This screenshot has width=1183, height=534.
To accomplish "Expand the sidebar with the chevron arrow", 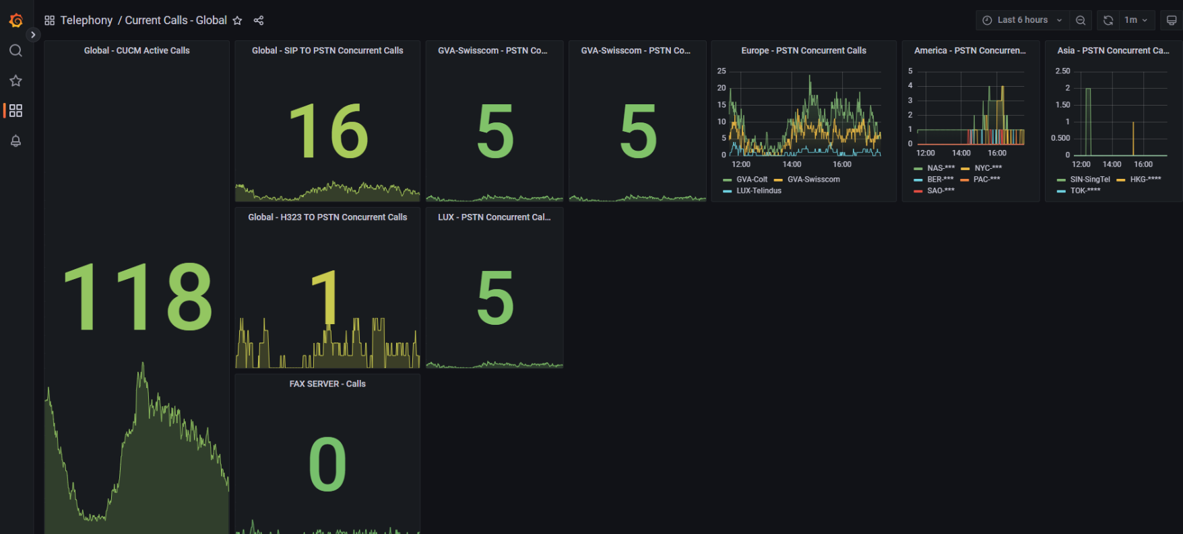I will click(33, 35).
